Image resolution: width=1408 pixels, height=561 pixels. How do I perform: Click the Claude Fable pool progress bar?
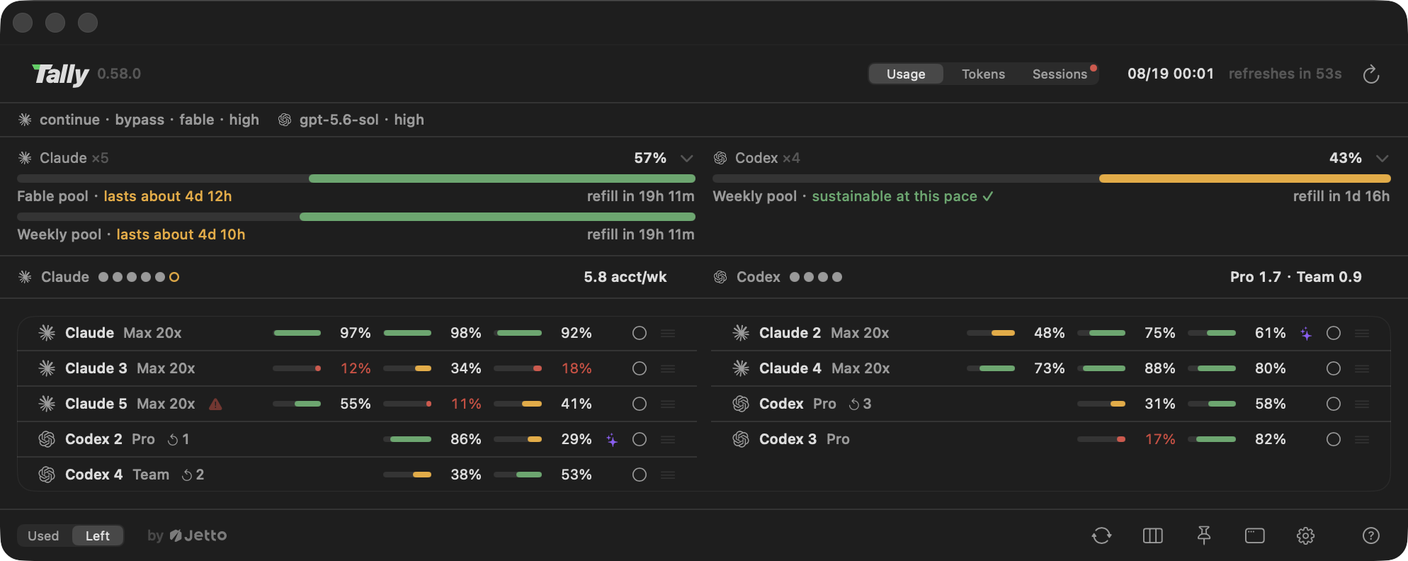[x=356, y=178]
